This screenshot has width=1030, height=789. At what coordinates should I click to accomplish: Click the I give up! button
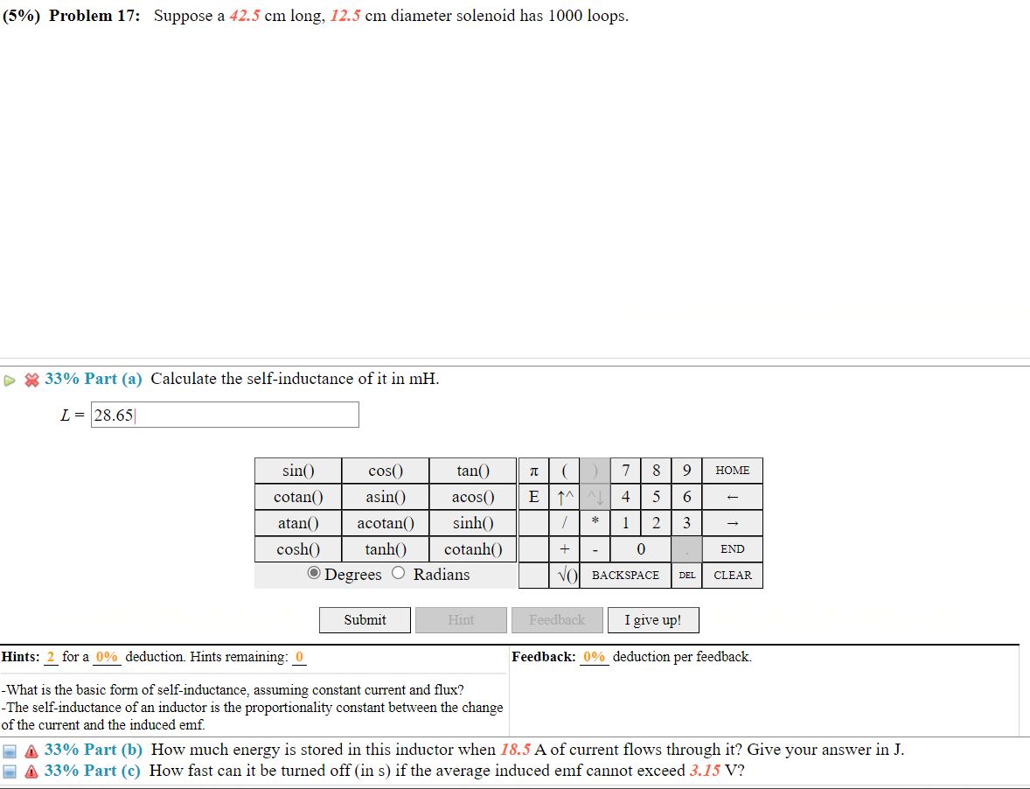pyautogui.click(x=653, y=619)
